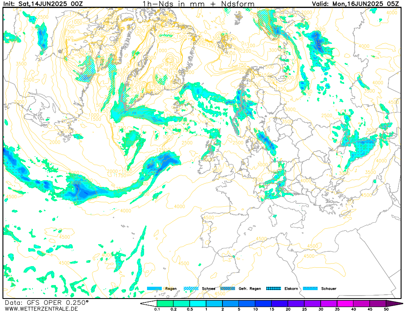404x312 pixels.
Task: Click the '0.5' color scale tick label
Action: pos(190,309)
